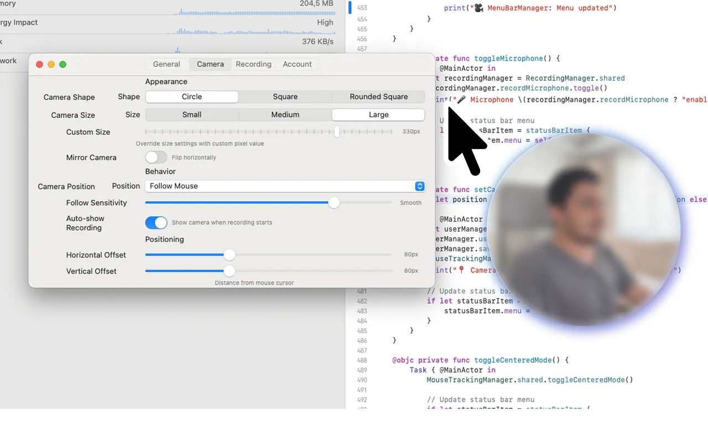Click the 376 KB/s value in the background window

pyautogui.click(x=318, y=41)
